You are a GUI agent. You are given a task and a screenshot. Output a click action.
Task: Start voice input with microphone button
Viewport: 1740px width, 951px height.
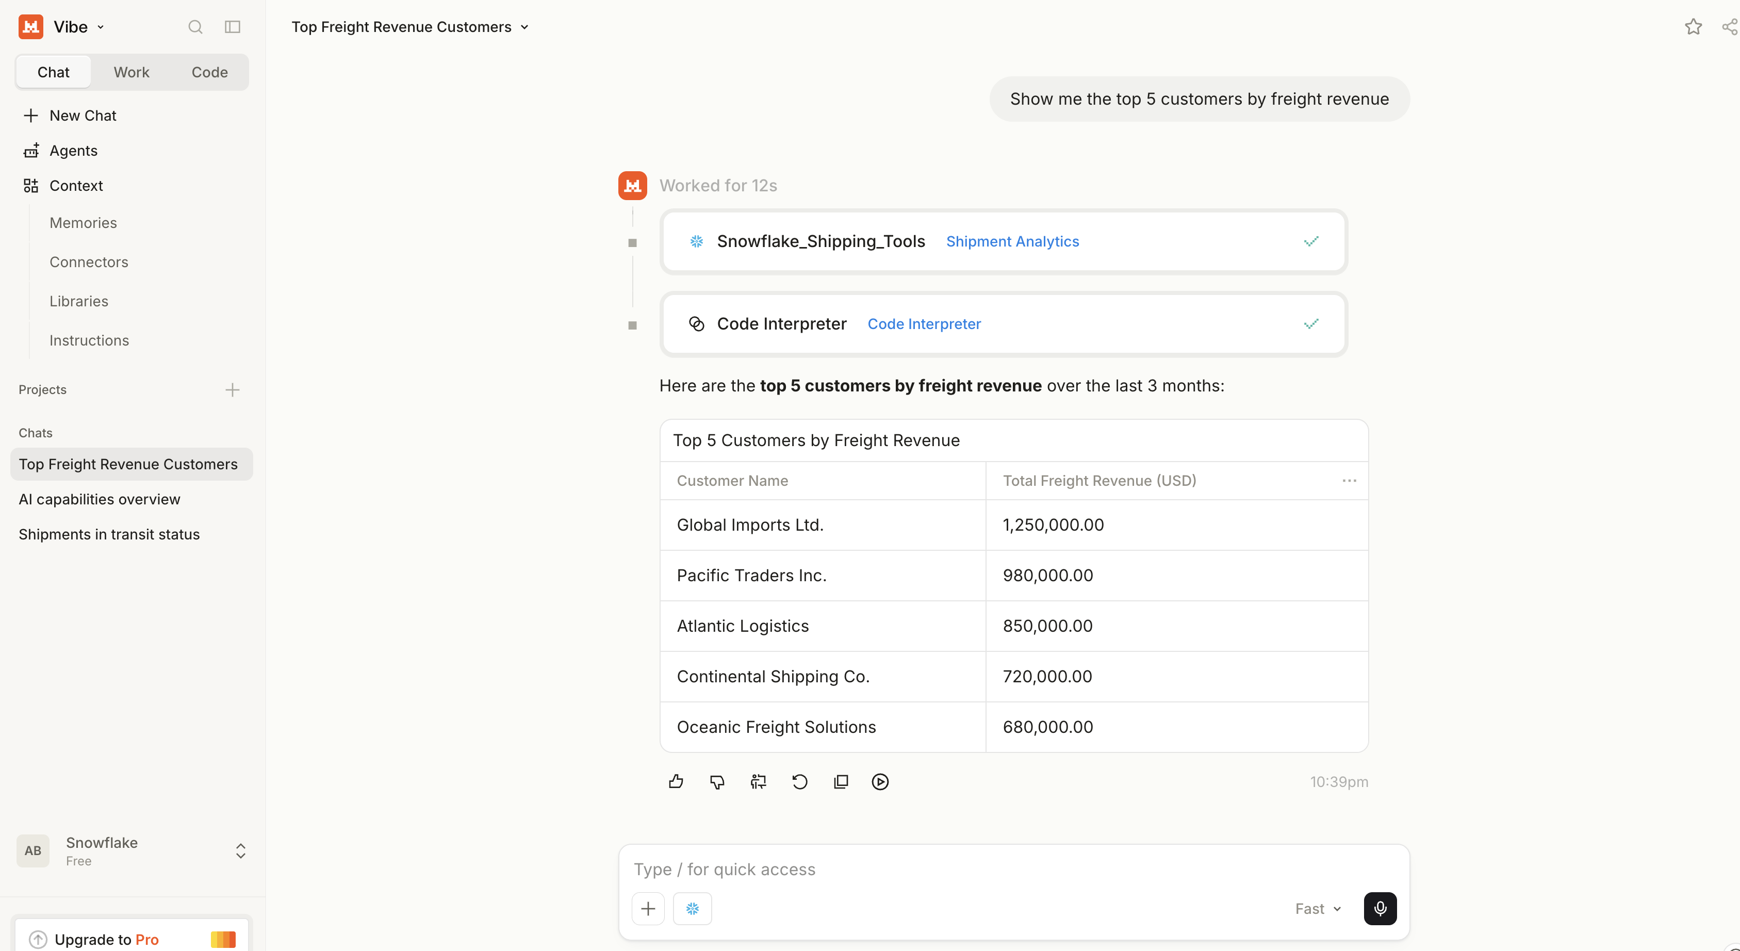click(x=1380, y=908)
